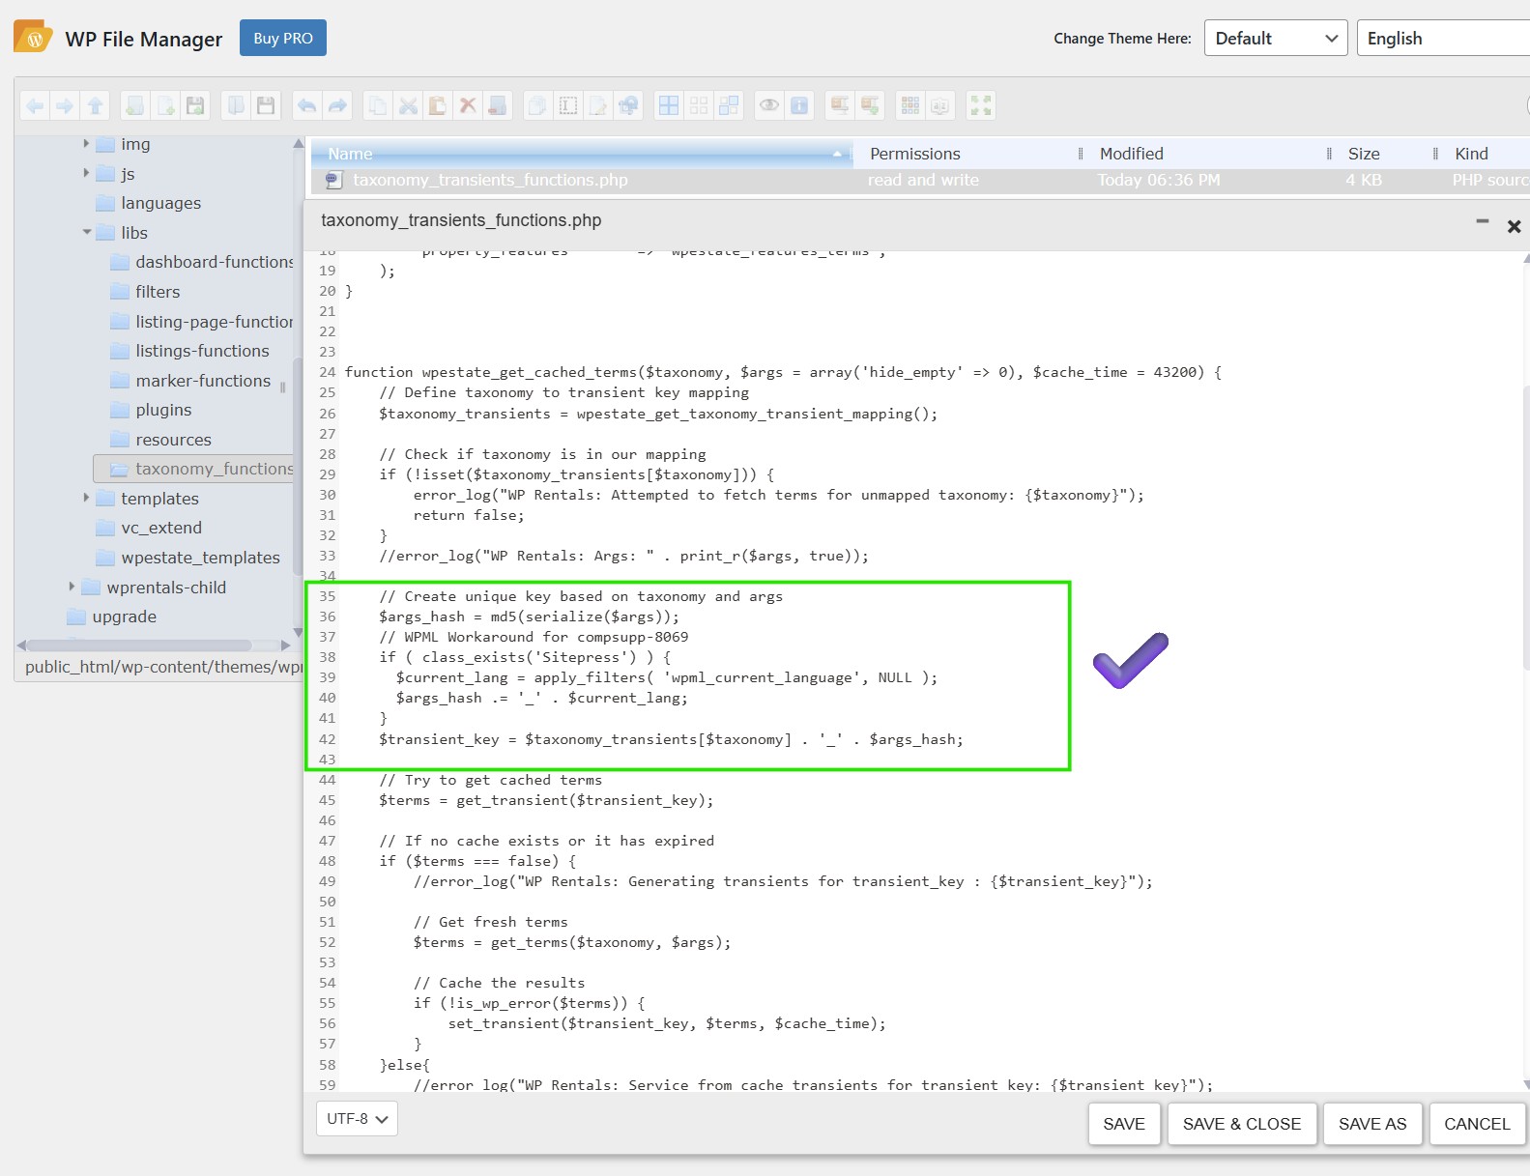This screenshot has width=1530, height=1176.
Task: Open file info with the blue info icon
Action: click(799, 106)
